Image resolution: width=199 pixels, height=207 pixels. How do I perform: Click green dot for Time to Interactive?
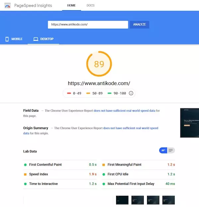(25, 184)
